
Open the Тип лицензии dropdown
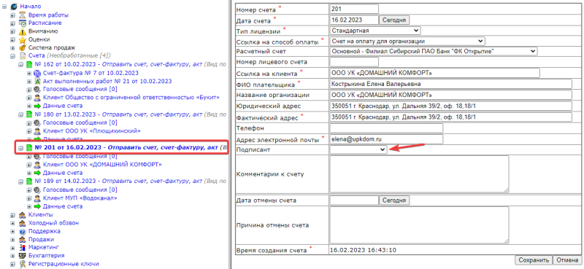375,31
